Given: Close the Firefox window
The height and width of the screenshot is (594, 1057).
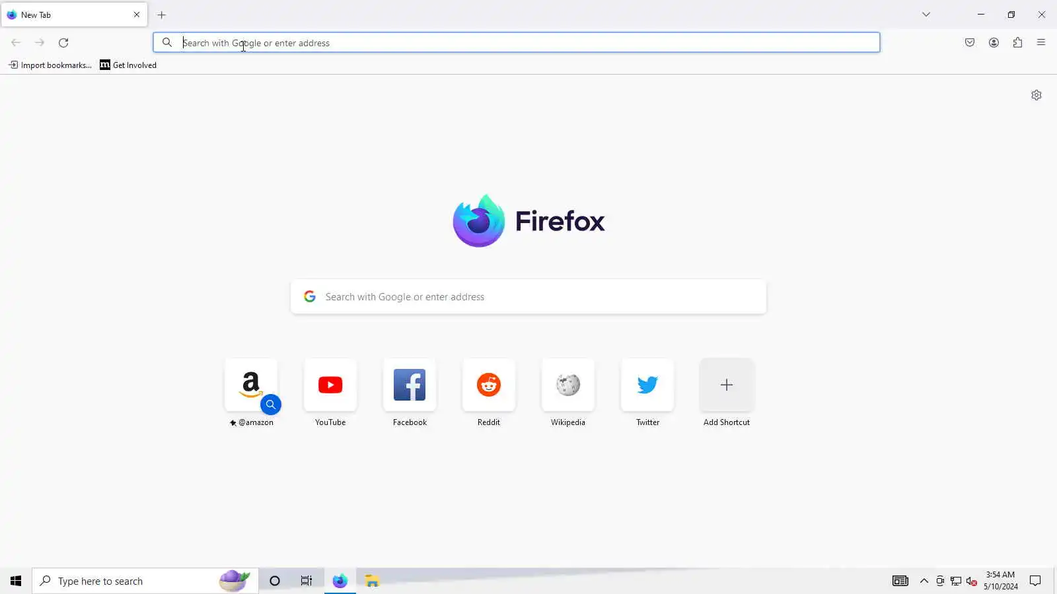Looking at the screenshot, I should coord(1042,15).
